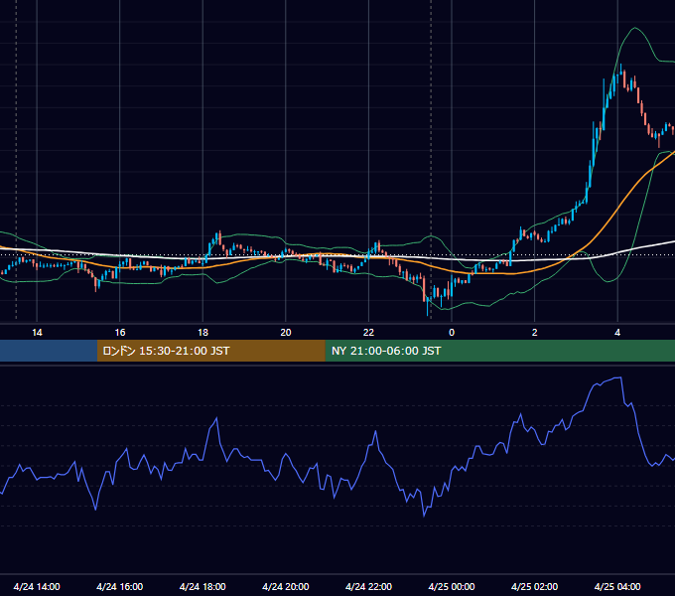Click the '4/24 16:00' date label

point(120,586)
